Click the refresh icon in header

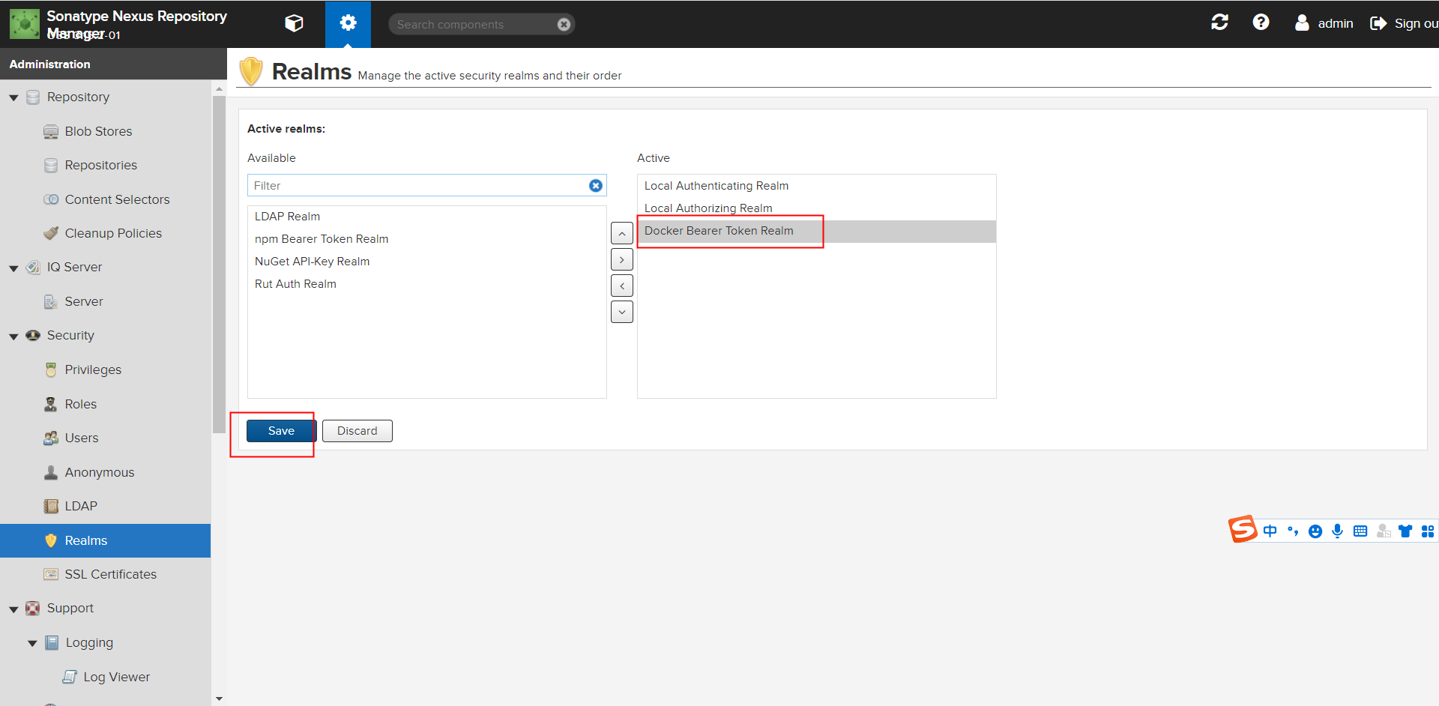1219,22
